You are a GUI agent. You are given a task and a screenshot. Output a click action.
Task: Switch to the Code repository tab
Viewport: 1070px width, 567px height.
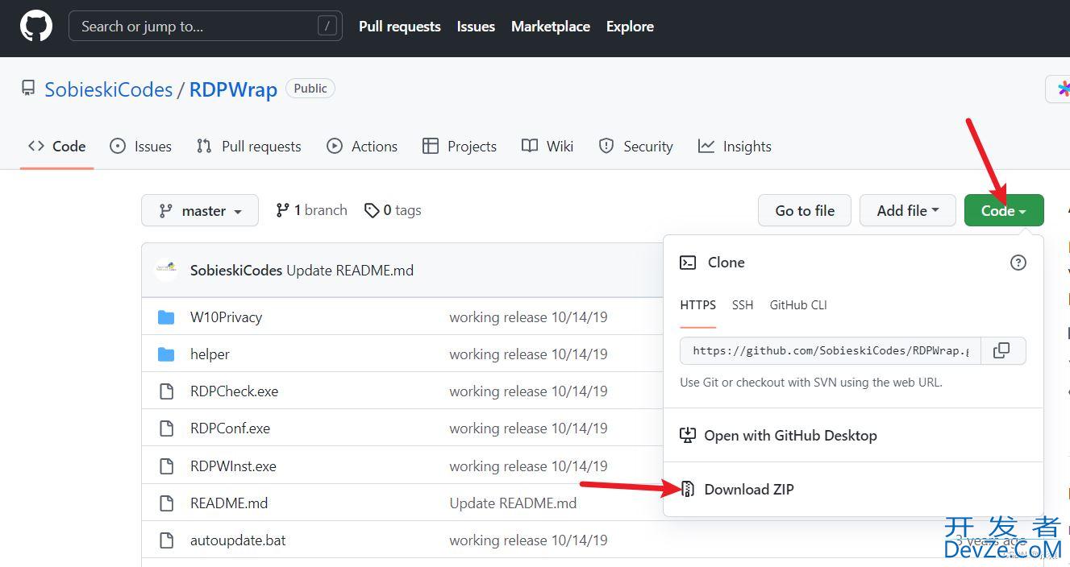(x=56, y=147)
